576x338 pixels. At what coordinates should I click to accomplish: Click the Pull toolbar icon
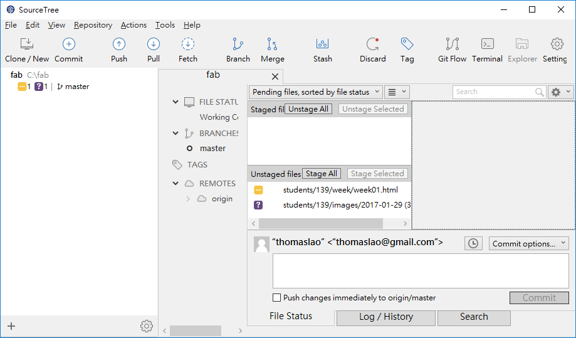point(153,44)
